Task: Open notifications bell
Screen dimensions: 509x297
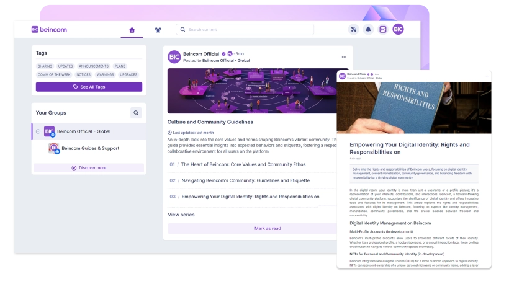Action: click(368, 30)
